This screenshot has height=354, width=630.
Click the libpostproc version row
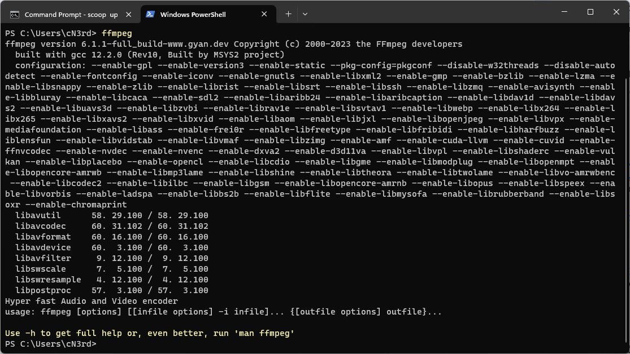coord(112,290)
